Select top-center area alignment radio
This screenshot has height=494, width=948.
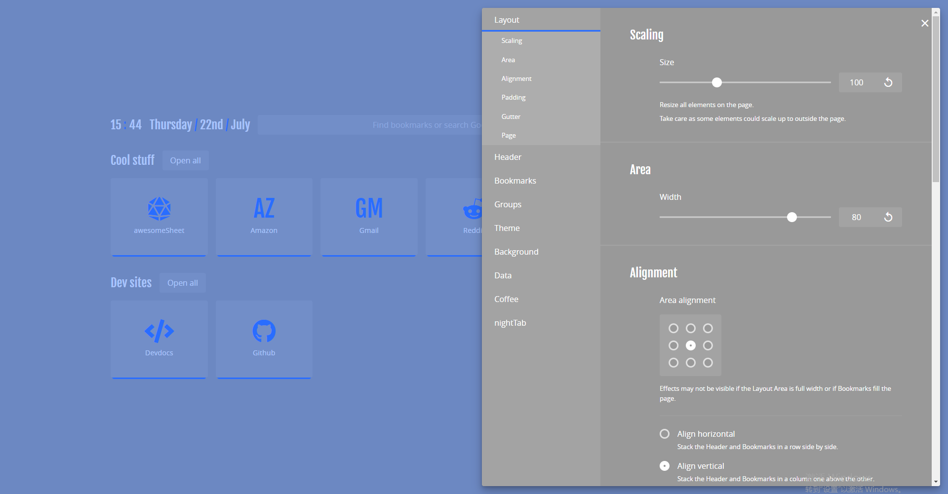point(691,328)
